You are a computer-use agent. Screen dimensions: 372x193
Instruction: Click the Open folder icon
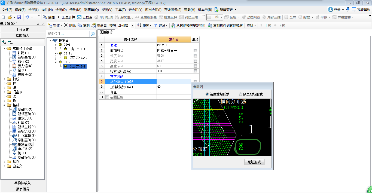pos(10,17)
